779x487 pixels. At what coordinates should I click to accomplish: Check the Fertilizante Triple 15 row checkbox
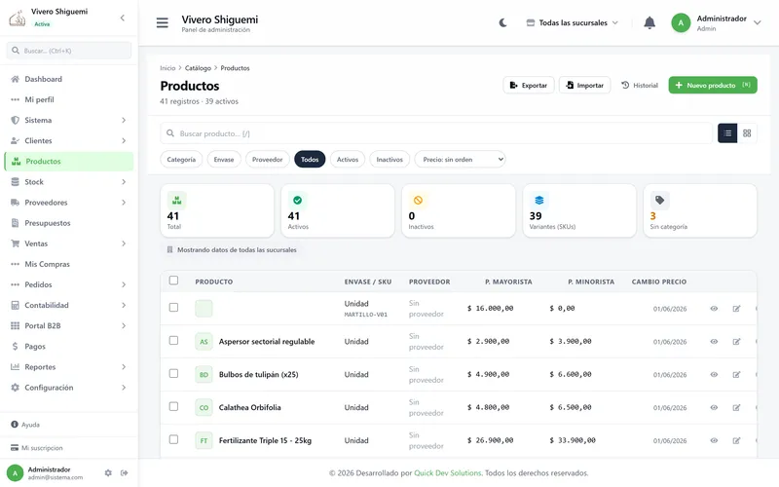(173, 440)
